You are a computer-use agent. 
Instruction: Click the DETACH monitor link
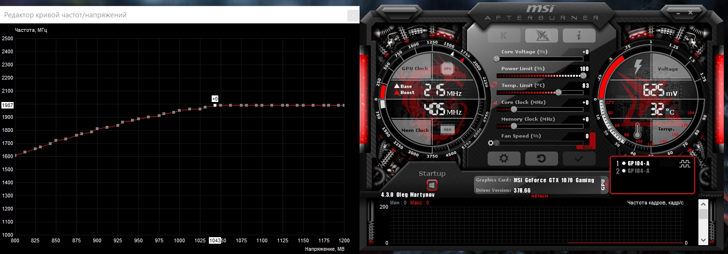point(540,196)
